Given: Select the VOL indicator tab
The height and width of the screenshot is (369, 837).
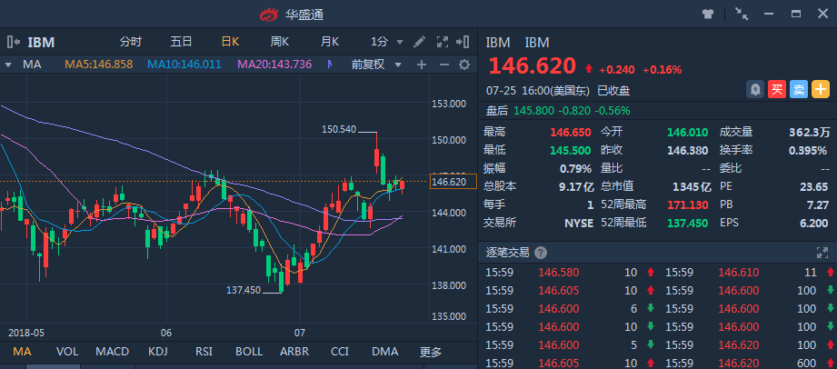Looking at the screenshot, I should (x=67, y=352).
